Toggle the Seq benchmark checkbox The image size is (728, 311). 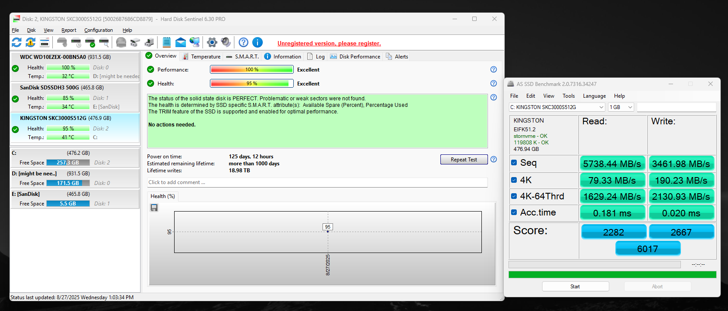[x=514, y=163]
